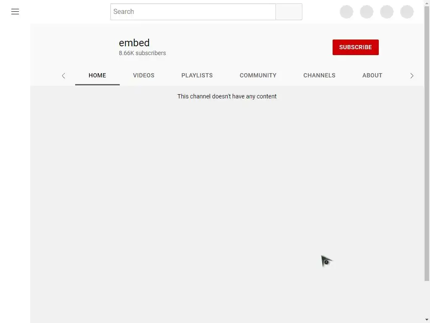Screen dimensions: 430x323
Task: Click the scrollbar down arrow
Action: [x=427, y=320]
